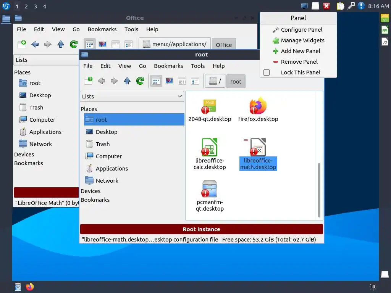Screen dimensions: 391x293
Task: Click red X tray icon in top panel
Action: [326, 6]
